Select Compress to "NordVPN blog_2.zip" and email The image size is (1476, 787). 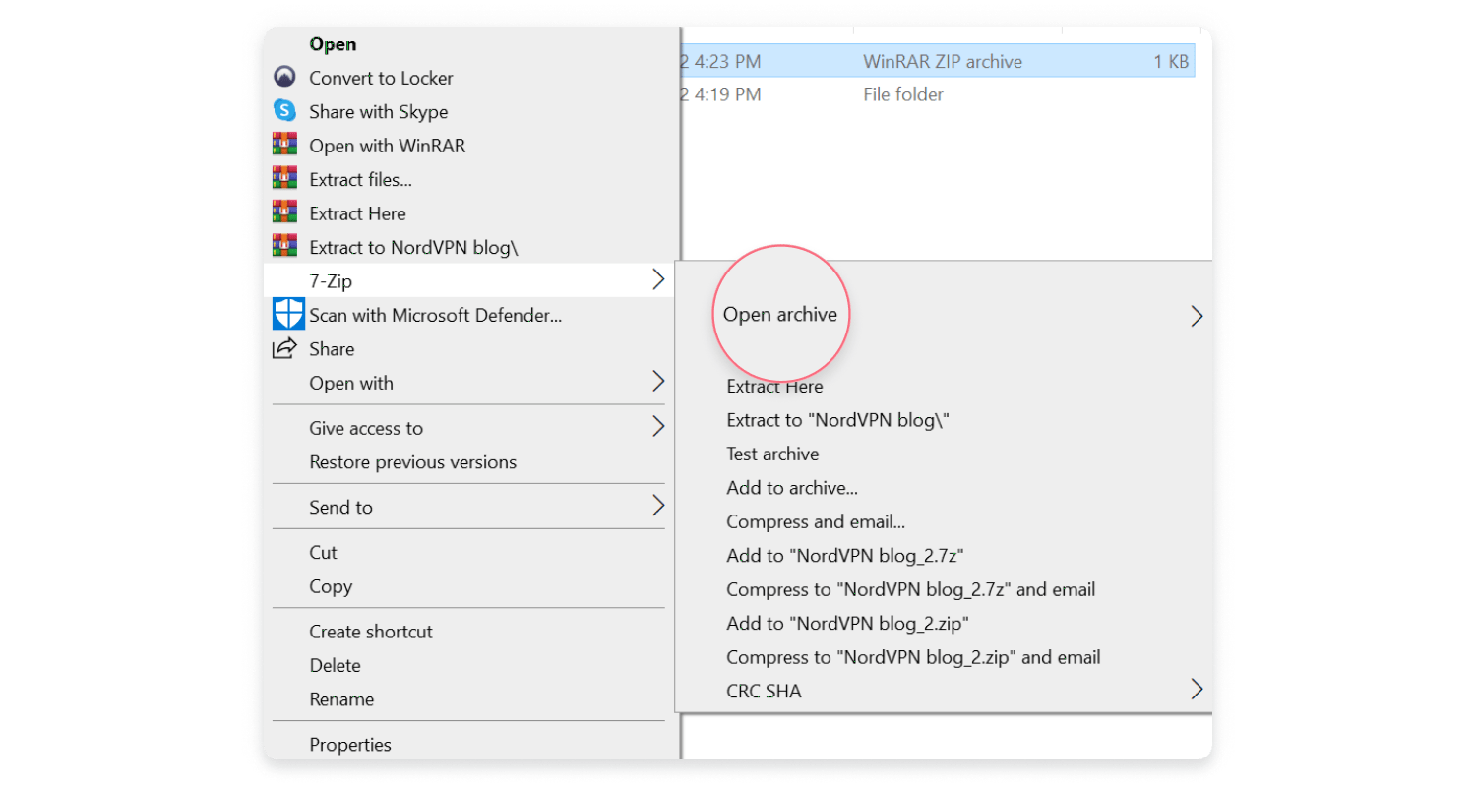point(913,657)
